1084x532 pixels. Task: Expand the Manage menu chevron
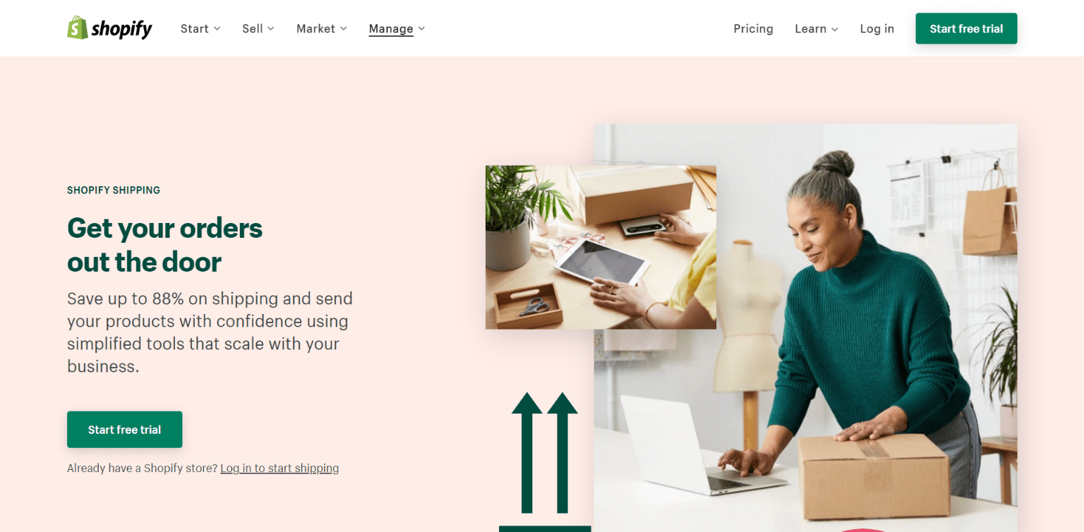point(421,29)
